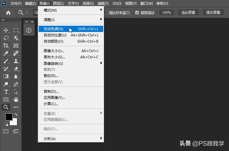Select the Gradient tool
This screenshot has height=151, width=229.
point(6,76)
